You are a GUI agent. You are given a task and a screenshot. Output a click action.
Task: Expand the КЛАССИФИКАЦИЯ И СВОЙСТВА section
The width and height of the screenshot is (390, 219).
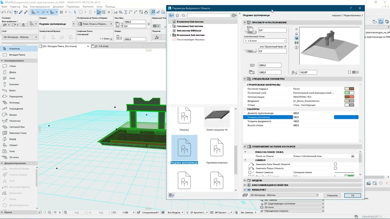(245, 185)
